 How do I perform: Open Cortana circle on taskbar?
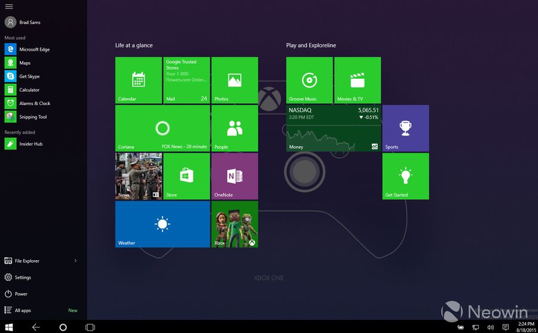point(63,327)
